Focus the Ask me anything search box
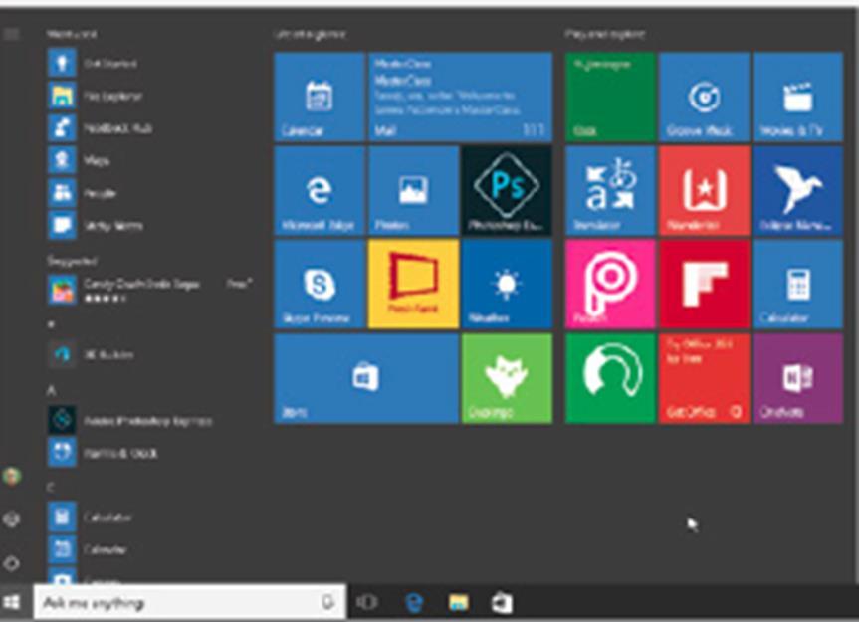This screenshot has height=622, width=859. point(189,602)
